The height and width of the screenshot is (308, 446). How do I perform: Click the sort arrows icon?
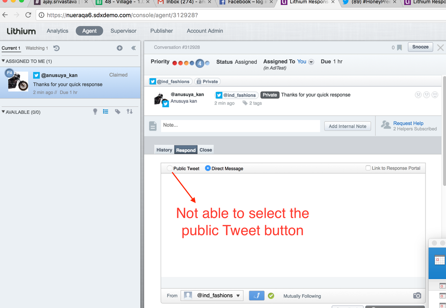[x=129, y=112]
